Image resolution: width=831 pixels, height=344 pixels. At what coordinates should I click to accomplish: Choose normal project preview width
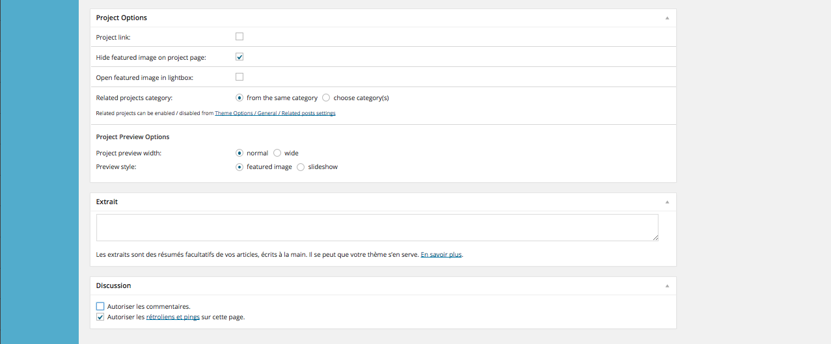pos(239,153)
